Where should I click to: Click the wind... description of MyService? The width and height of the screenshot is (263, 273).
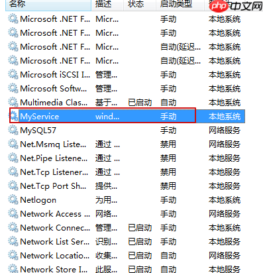(x=107, y=117)
